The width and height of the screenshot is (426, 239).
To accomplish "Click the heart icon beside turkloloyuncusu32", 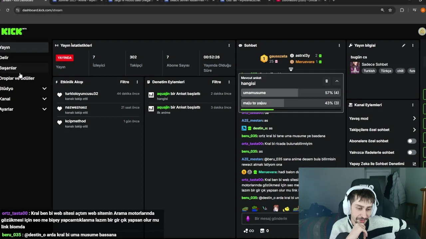I will click(x=60, y=95).
